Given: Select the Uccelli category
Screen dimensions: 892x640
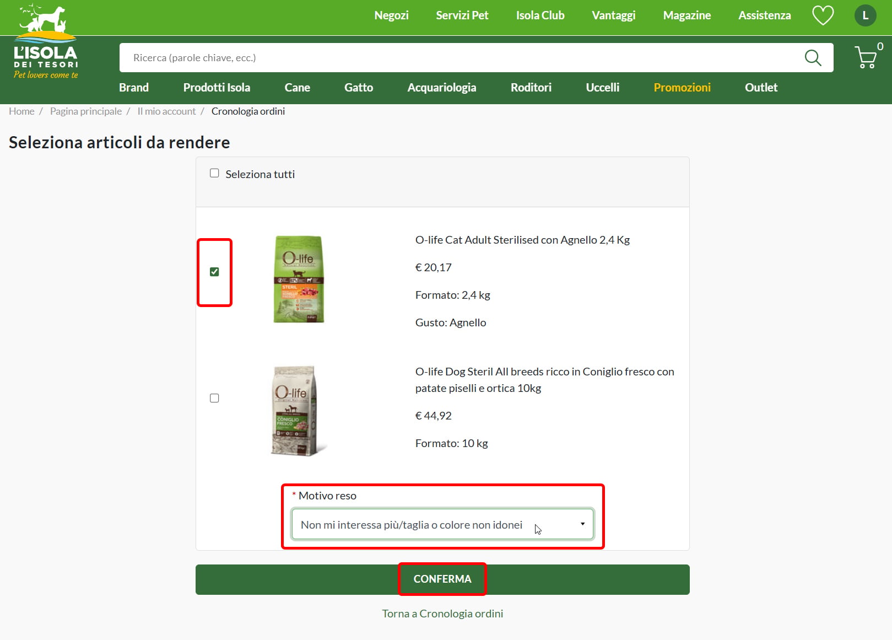Looking at the screenshot, I should pyautogui.click(x=603, y=88).
